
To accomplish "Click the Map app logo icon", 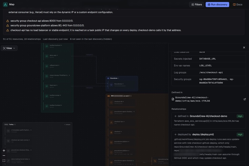I will 5,4.
